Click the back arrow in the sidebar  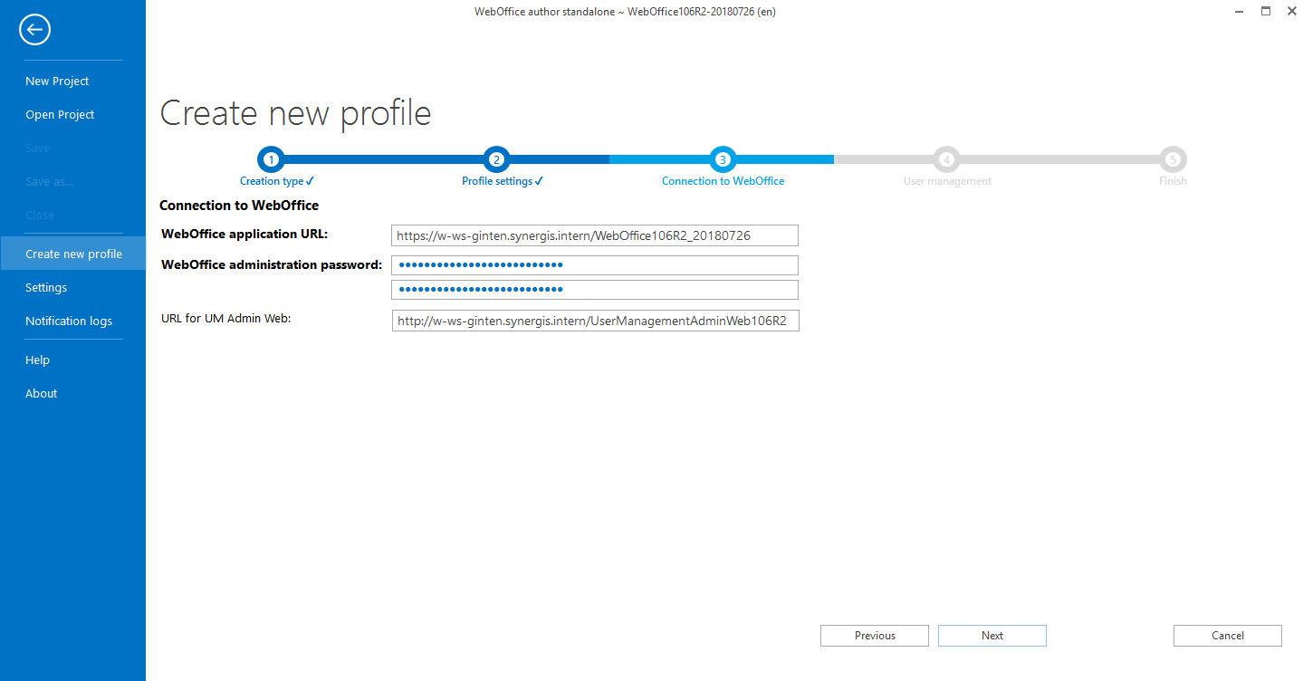pos(34,29)
